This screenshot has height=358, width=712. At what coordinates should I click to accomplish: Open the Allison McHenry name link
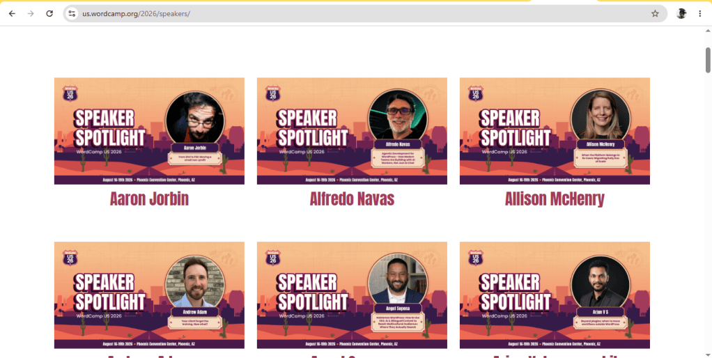point(555,199)
